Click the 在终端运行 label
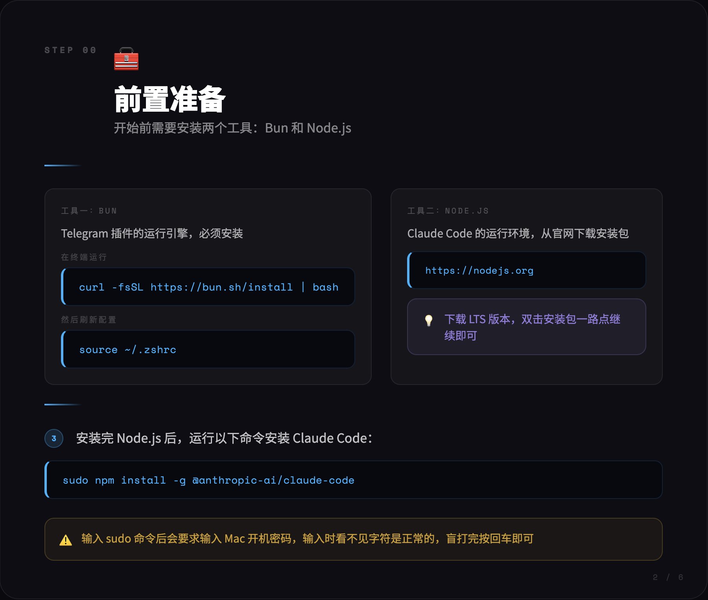Viewport: 708px width, 600px height. [84, 257]
